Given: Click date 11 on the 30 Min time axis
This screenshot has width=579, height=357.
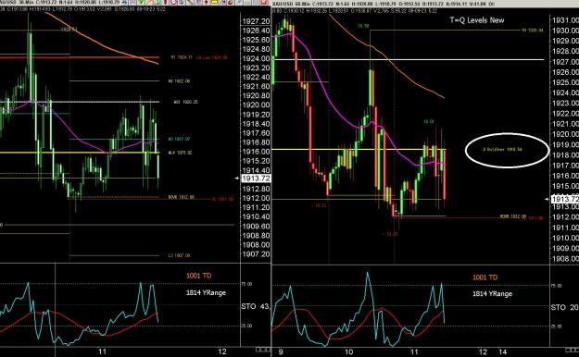Looking at the screenshot, I should [x=102, y=351].
